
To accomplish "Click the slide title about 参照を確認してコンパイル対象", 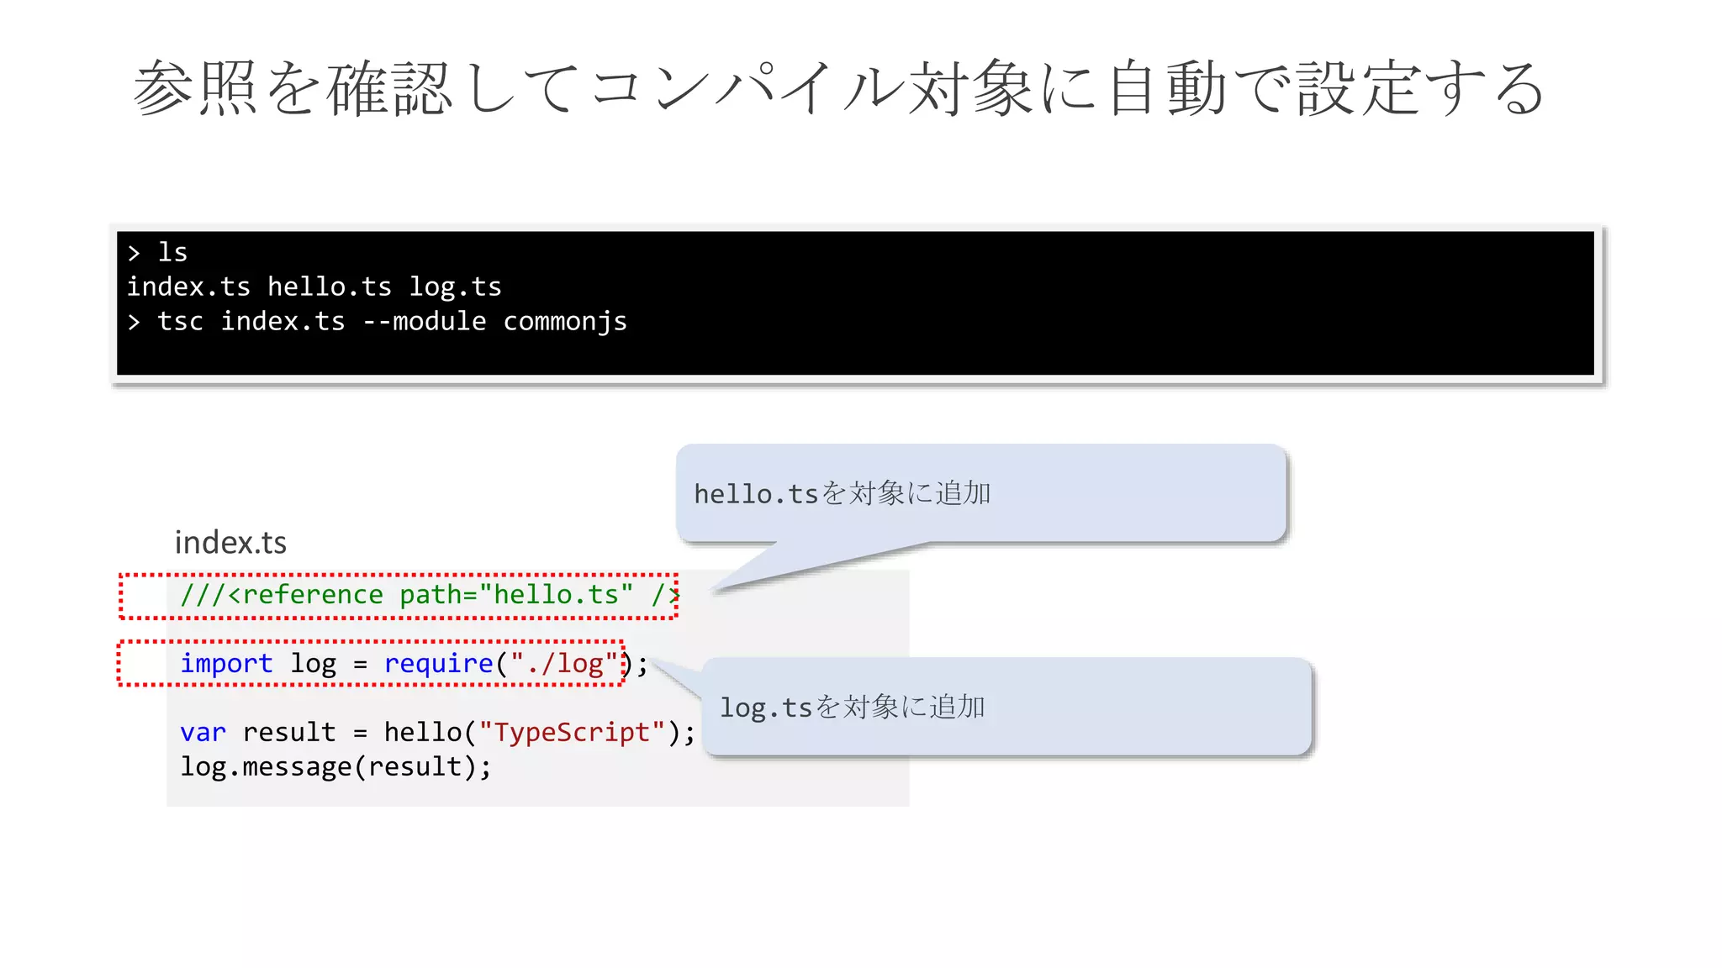I will coord(839,88).
